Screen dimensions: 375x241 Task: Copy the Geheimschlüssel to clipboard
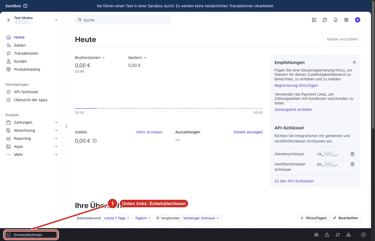pos(352,154)
